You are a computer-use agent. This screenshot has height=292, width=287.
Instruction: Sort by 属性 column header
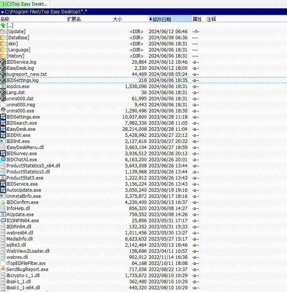click(199, 19)
